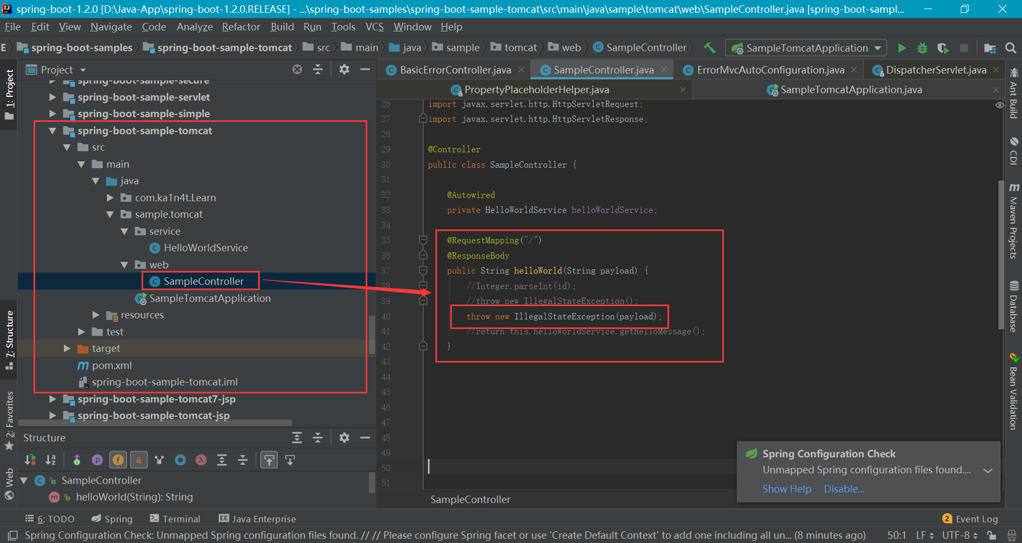
Task: Collapse the spring-boot-sample-tomcat module
Action: [x=52, y=131]
